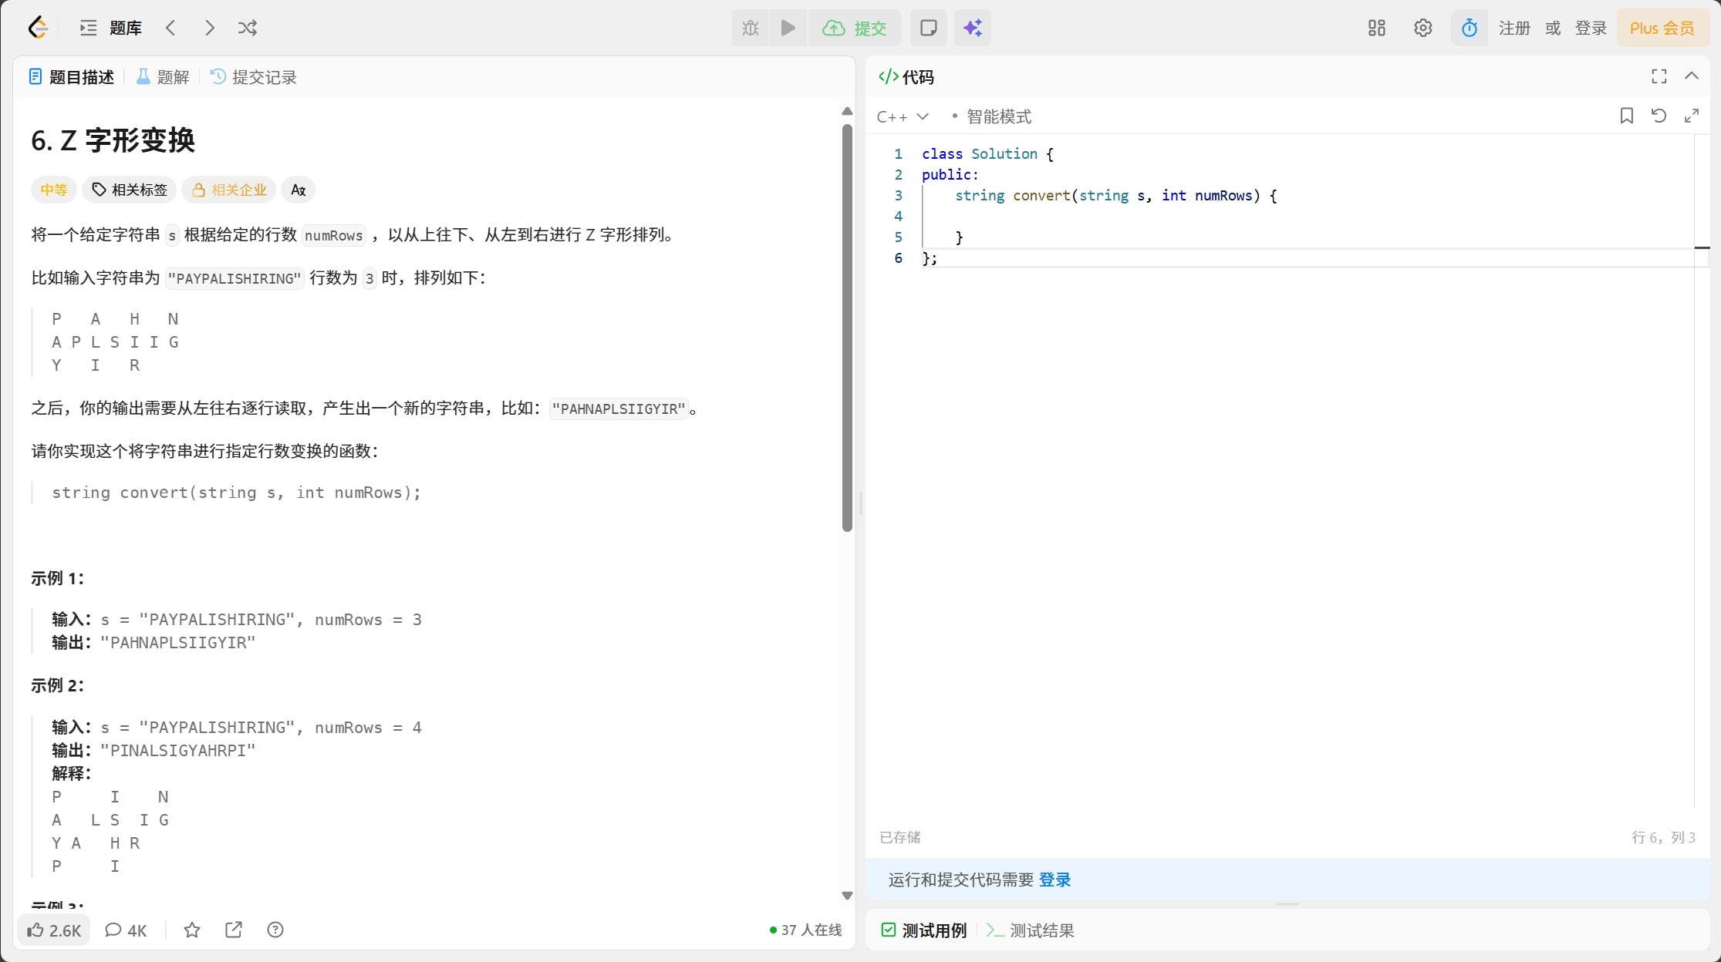Open the layout grid icon
Image resolution: width=1721 pixels, height=962 pixels.
pyautogui.click(x=1376, y=29)
